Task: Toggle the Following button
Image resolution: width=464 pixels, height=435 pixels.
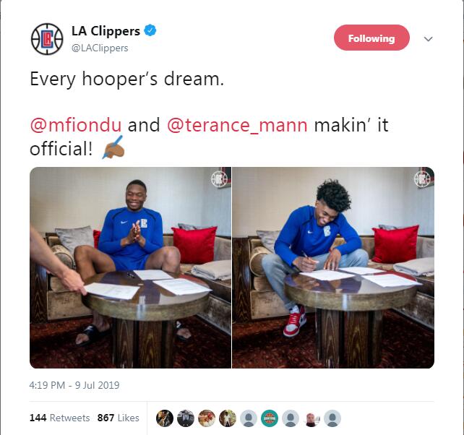Action: [371, 38]
